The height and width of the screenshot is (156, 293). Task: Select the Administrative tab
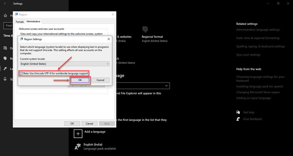tap(33, 22)
